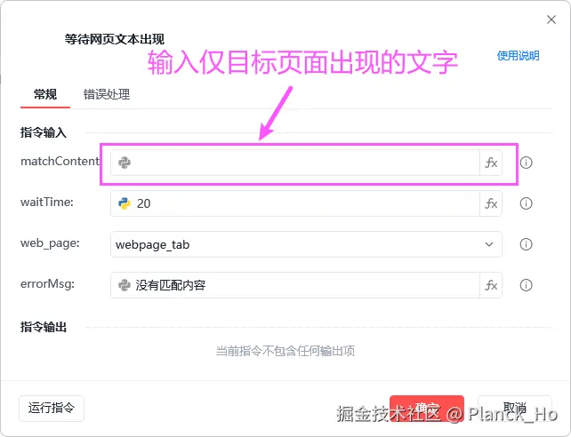Screen dimensions: 571x437
Task: Click the 运行指令 button
Action: (52, 409)
